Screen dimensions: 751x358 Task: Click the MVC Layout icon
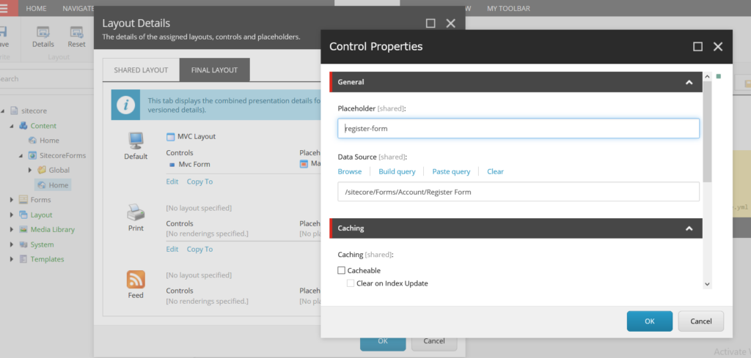pyautogui.click(x=170, y=137)
